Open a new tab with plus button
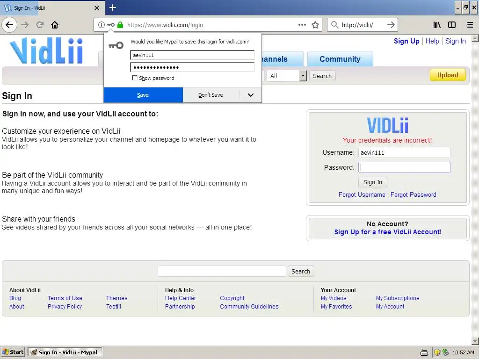 112,7
